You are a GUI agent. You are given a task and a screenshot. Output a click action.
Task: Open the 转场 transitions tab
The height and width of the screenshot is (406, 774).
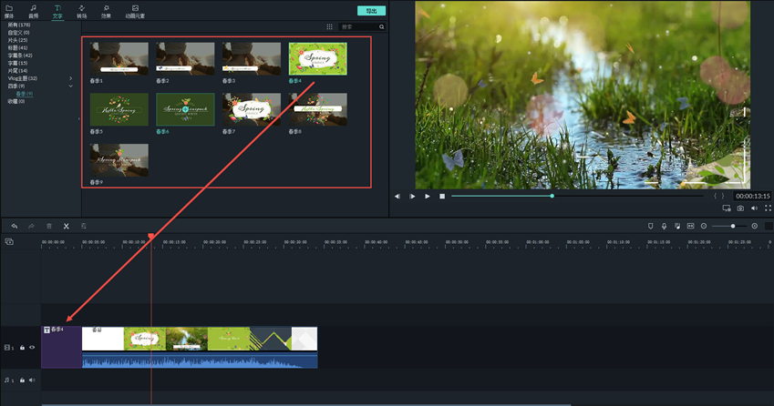pyautogui.click(x=82, y=12)
